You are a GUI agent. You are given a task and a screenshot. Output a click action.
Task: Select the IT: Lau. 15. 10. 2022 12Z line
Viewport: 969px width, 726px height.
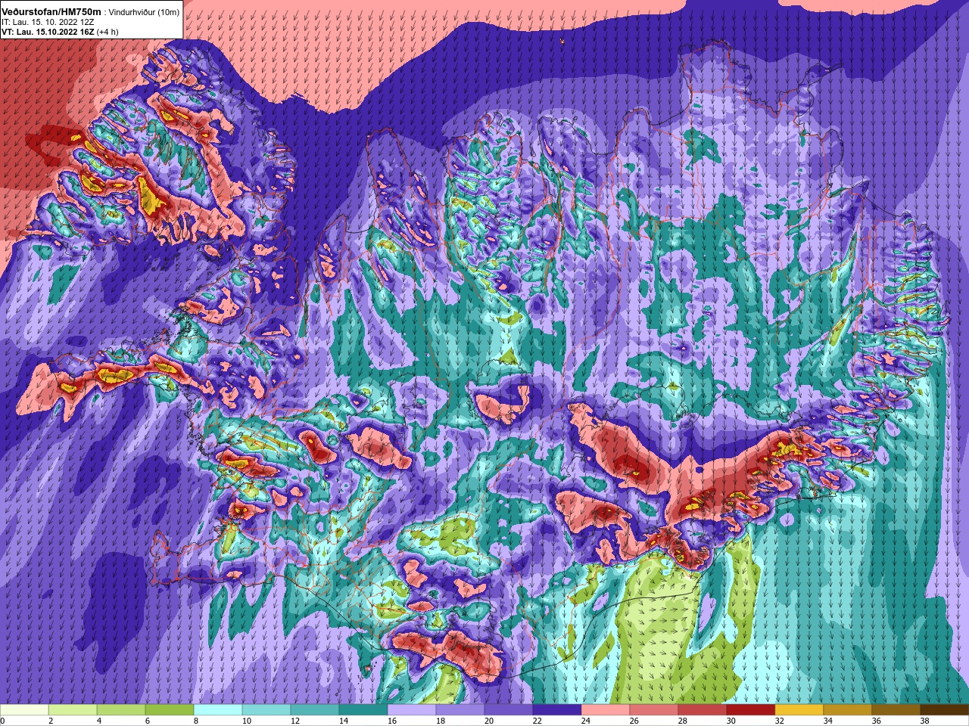click(x=48, y=22)
